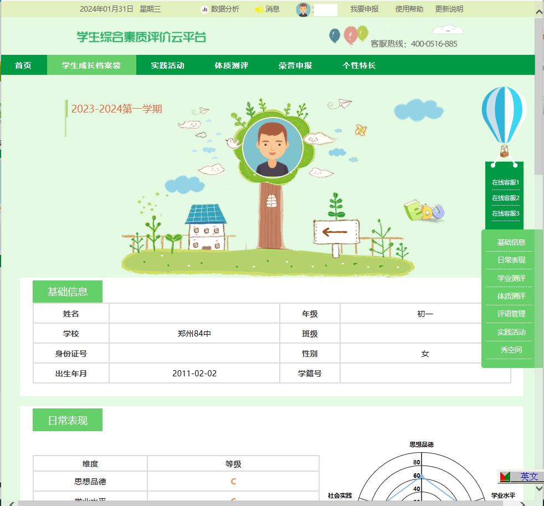Contact 在线客服3 support
Image resolution: width=544 pixels, height=506 pixels.
click(505, 213)
